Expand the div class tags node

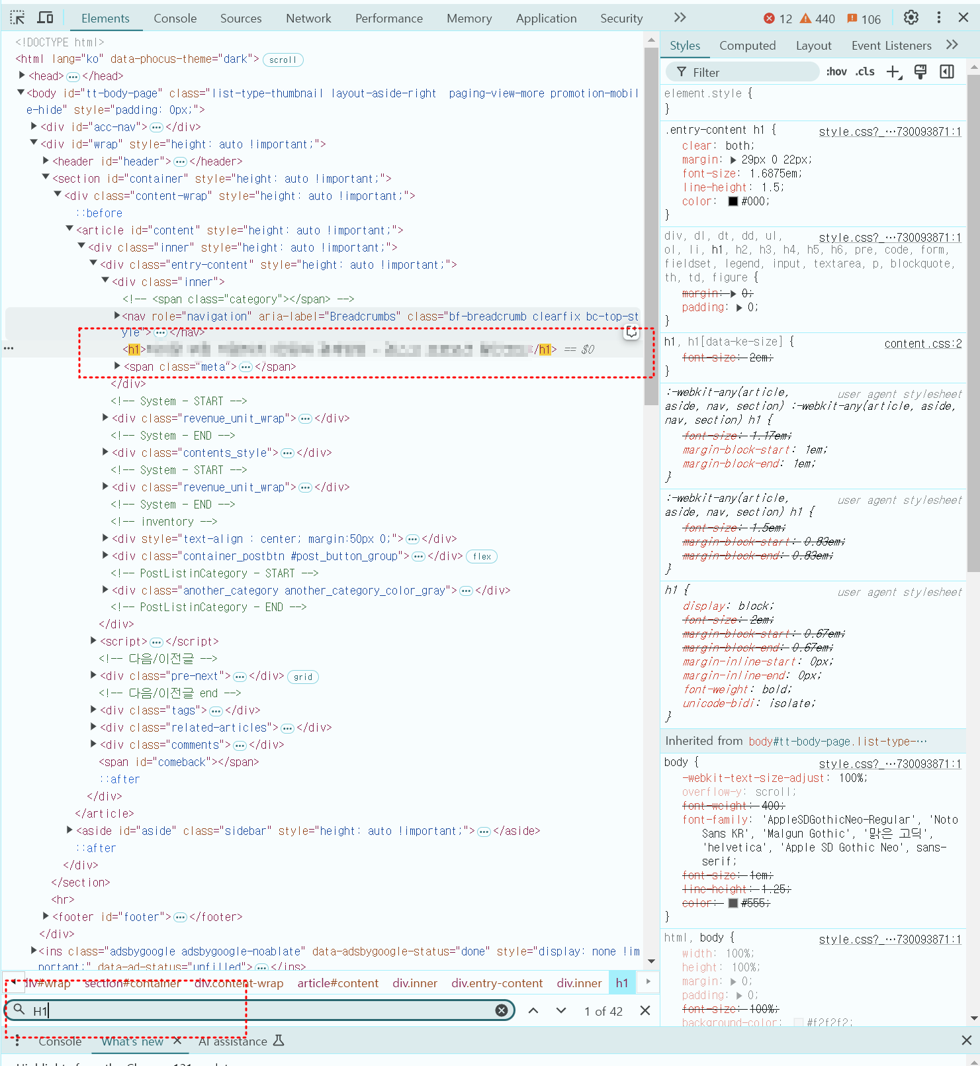[x=93, y=710]
